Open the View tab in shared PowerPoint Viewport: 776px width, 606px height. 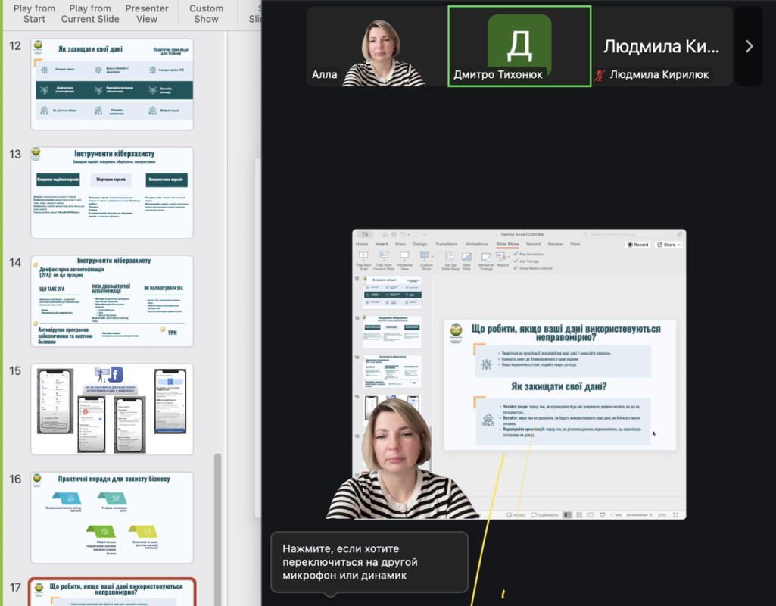(x=575, y=244)
